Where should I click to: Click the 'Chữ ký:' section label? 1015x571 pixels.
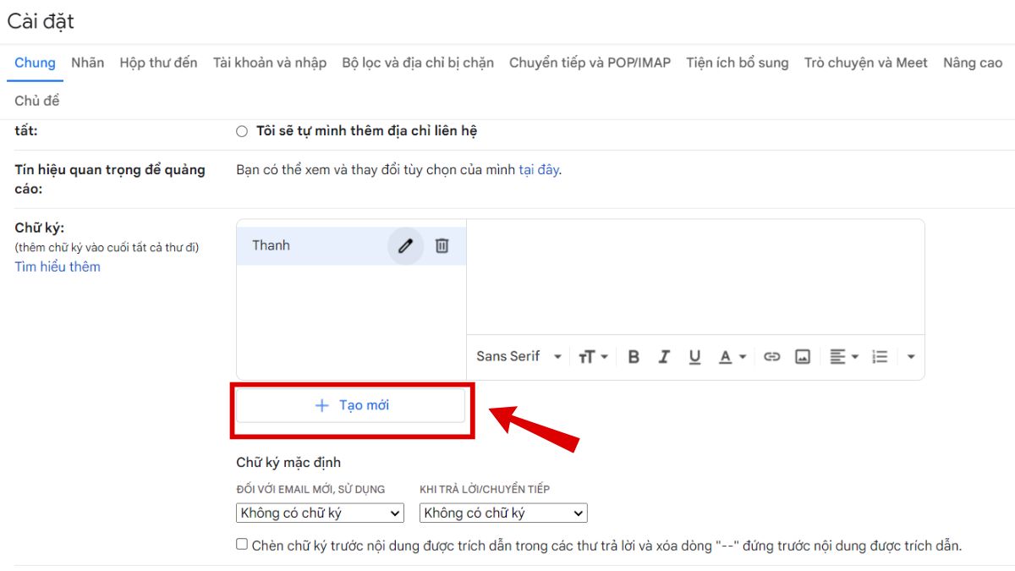point(40,228)
